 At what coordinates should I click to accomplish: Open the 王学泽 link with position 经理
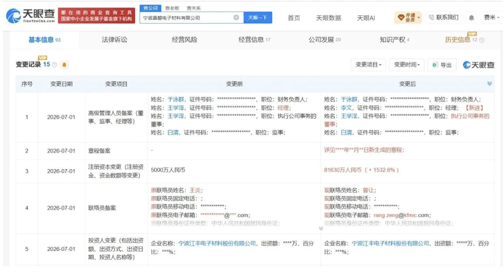point(176,108)
